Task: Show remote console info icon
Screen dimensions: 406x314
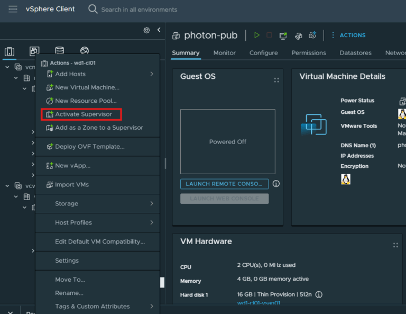Action: 276,184
